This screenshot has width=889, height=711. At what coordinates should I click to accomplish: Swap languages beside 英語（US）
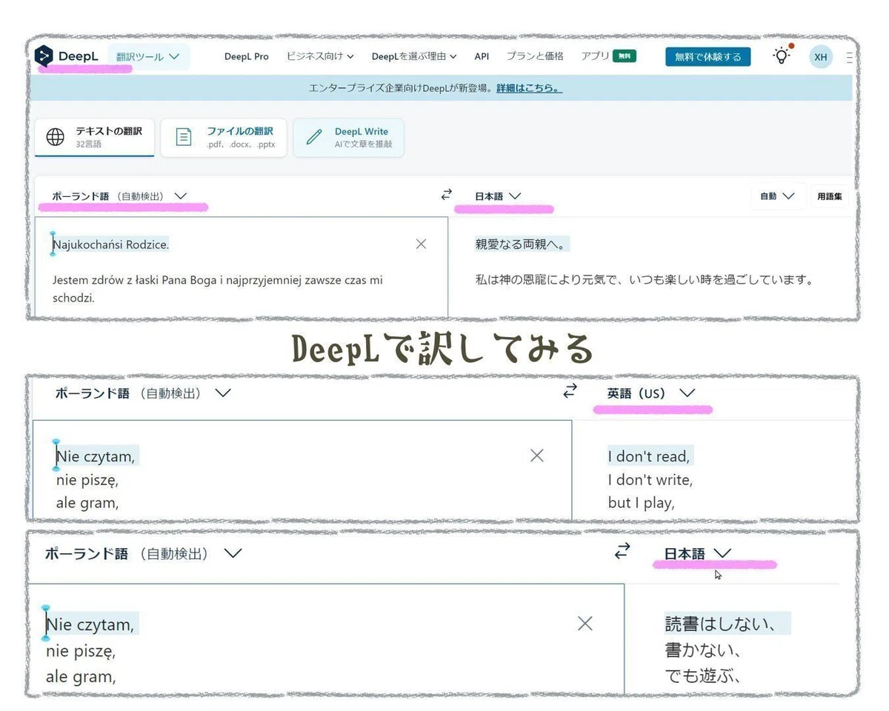(x=570, y=391)
